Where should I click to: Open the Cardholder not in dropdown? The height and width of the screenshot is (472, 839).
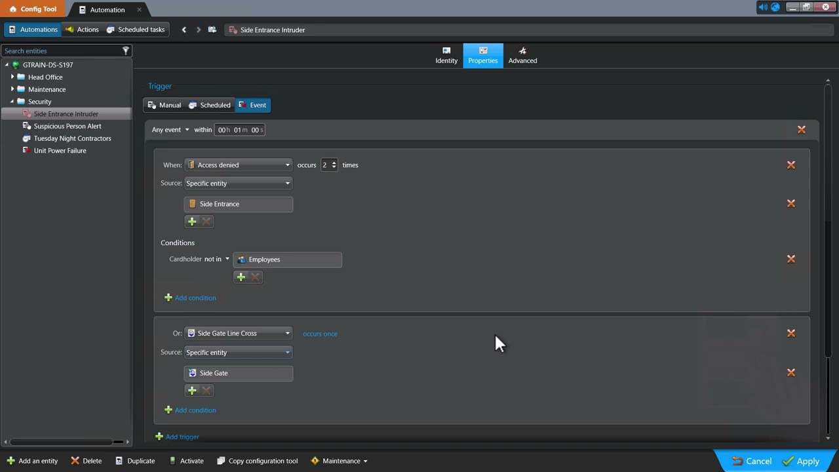point(217,259)
